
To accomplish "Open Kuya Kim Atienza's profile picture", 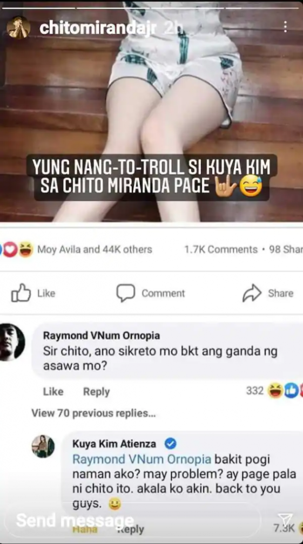I will click(x=43, y=446).
